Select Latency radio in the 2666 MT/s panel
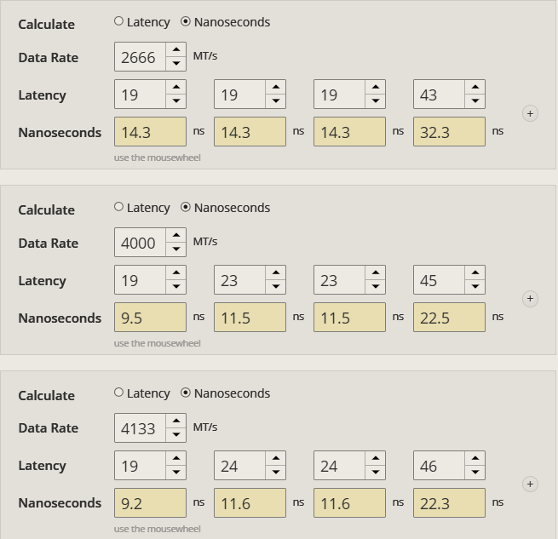The height and width of the screenshot is (539, 558). coord(119,22)
